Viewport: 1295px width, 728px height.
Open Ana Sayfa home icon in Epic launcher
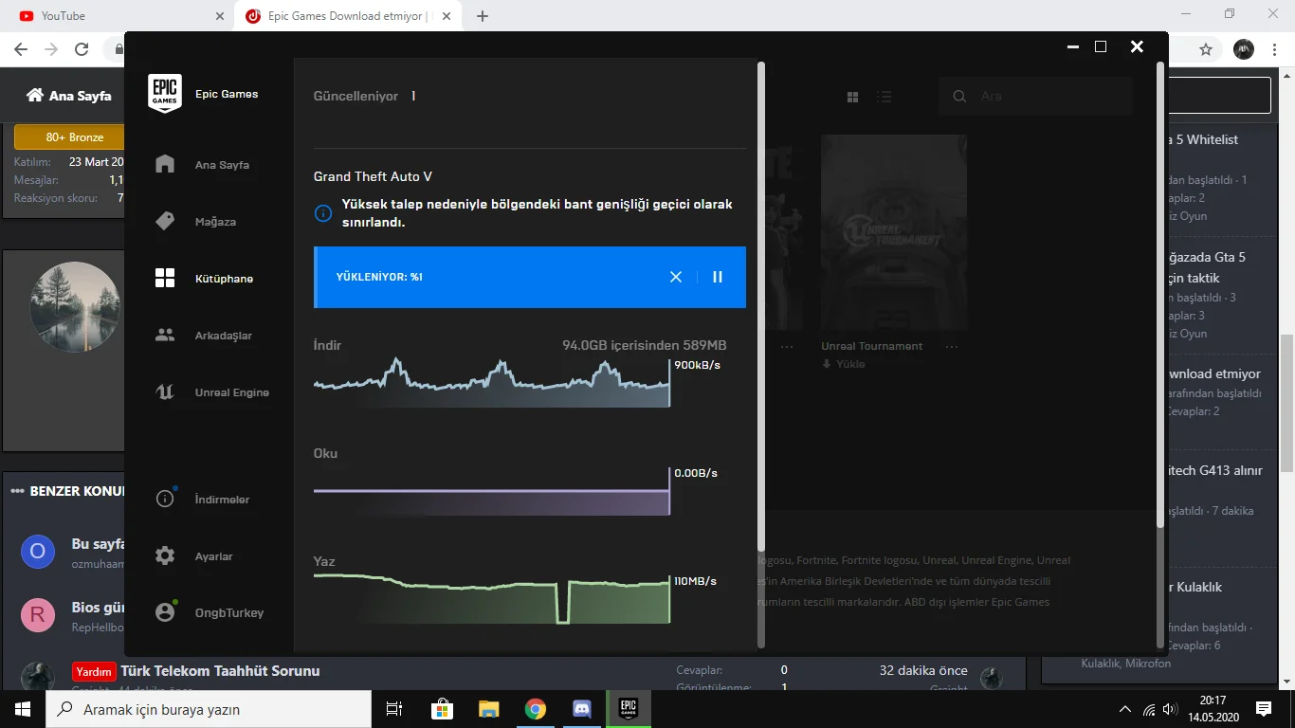(165, 164)
